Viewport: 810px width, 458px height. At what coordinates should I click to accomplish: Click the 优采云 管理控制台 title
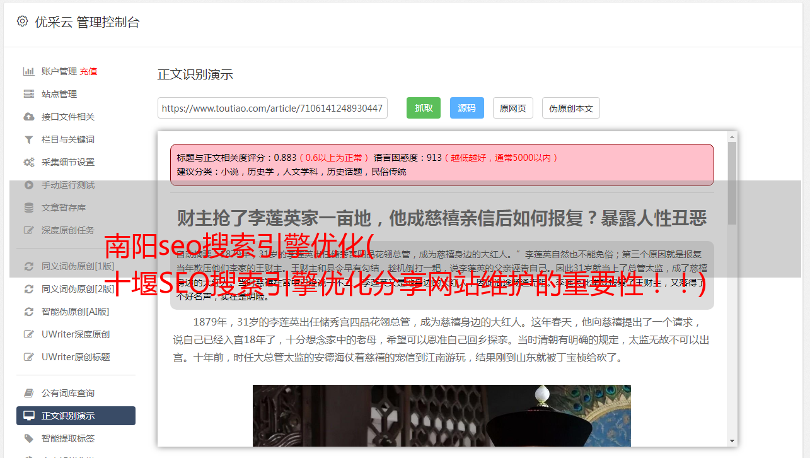(87, 22)
